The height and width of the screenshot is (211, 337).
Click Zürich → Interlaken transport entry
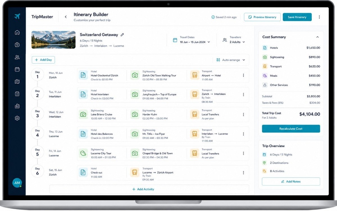[x=213, y=96]
